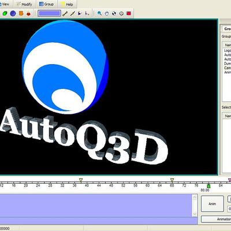The height and width of the screenshot is (231, 231).
Task: Select the group list row starting 'Dum'
Action: point(228,64)
